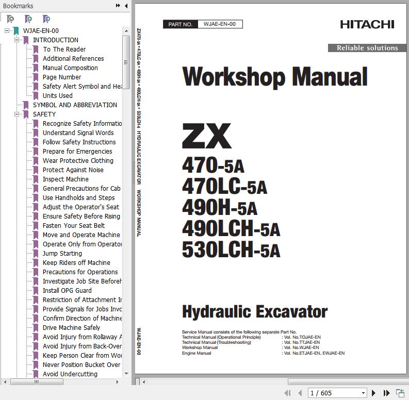Open Keep Riders off Machine bookmark

pos(76,263)
